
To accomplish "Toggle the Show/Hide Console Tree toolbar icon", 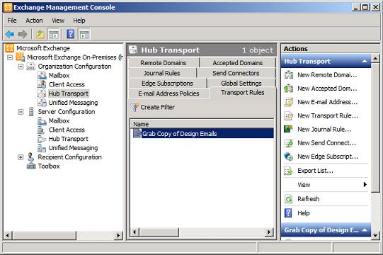I will pyautogui.click(x=54, y=34).
